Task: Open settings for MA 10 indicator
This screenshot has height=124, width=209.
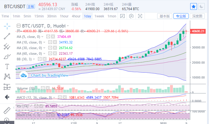Action: click(x=50, y=42)
